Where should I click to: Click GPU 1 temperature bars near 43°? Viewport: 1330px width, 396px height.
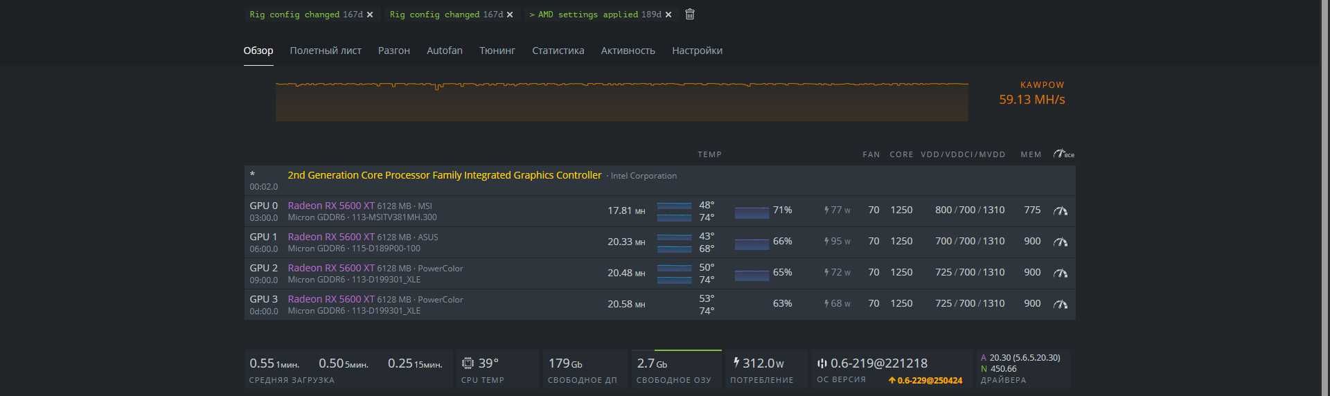coord(674,242)
